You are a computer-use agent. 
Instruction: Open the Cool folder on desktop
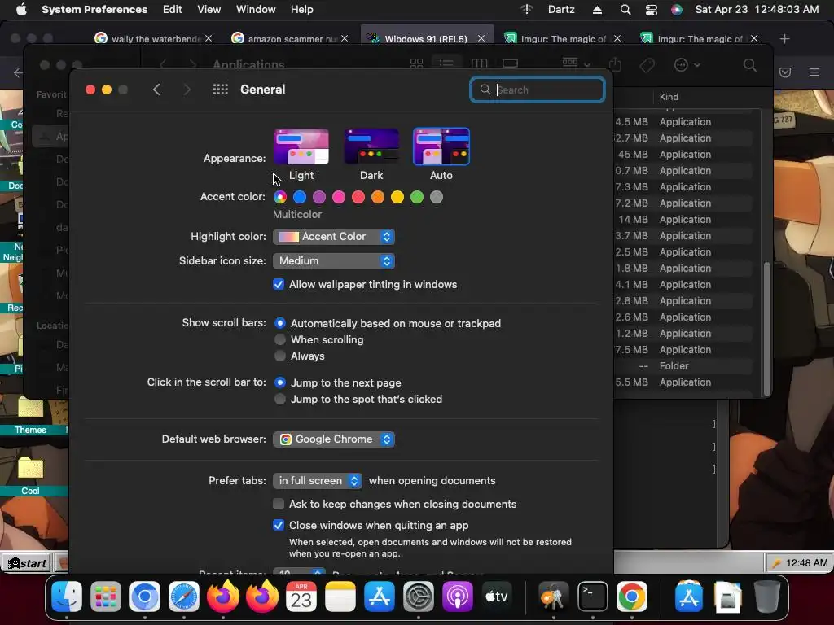click(x=30, y=474)
